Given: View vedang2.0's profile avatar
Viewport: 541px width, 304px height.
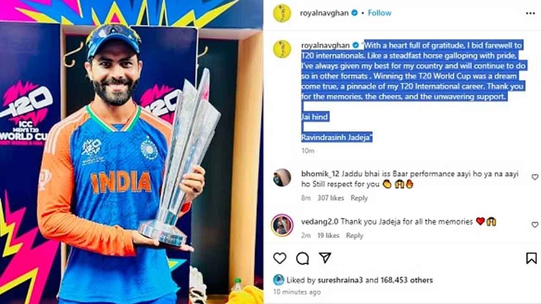Looking at the screenshot, I should click(x=282, y=225).
